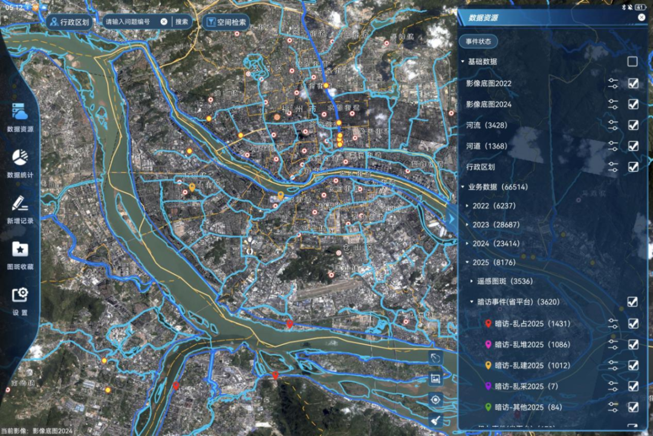Click the clear brush icon on map
The height and width of the screenshot is (436, 653).
(435, 420)
